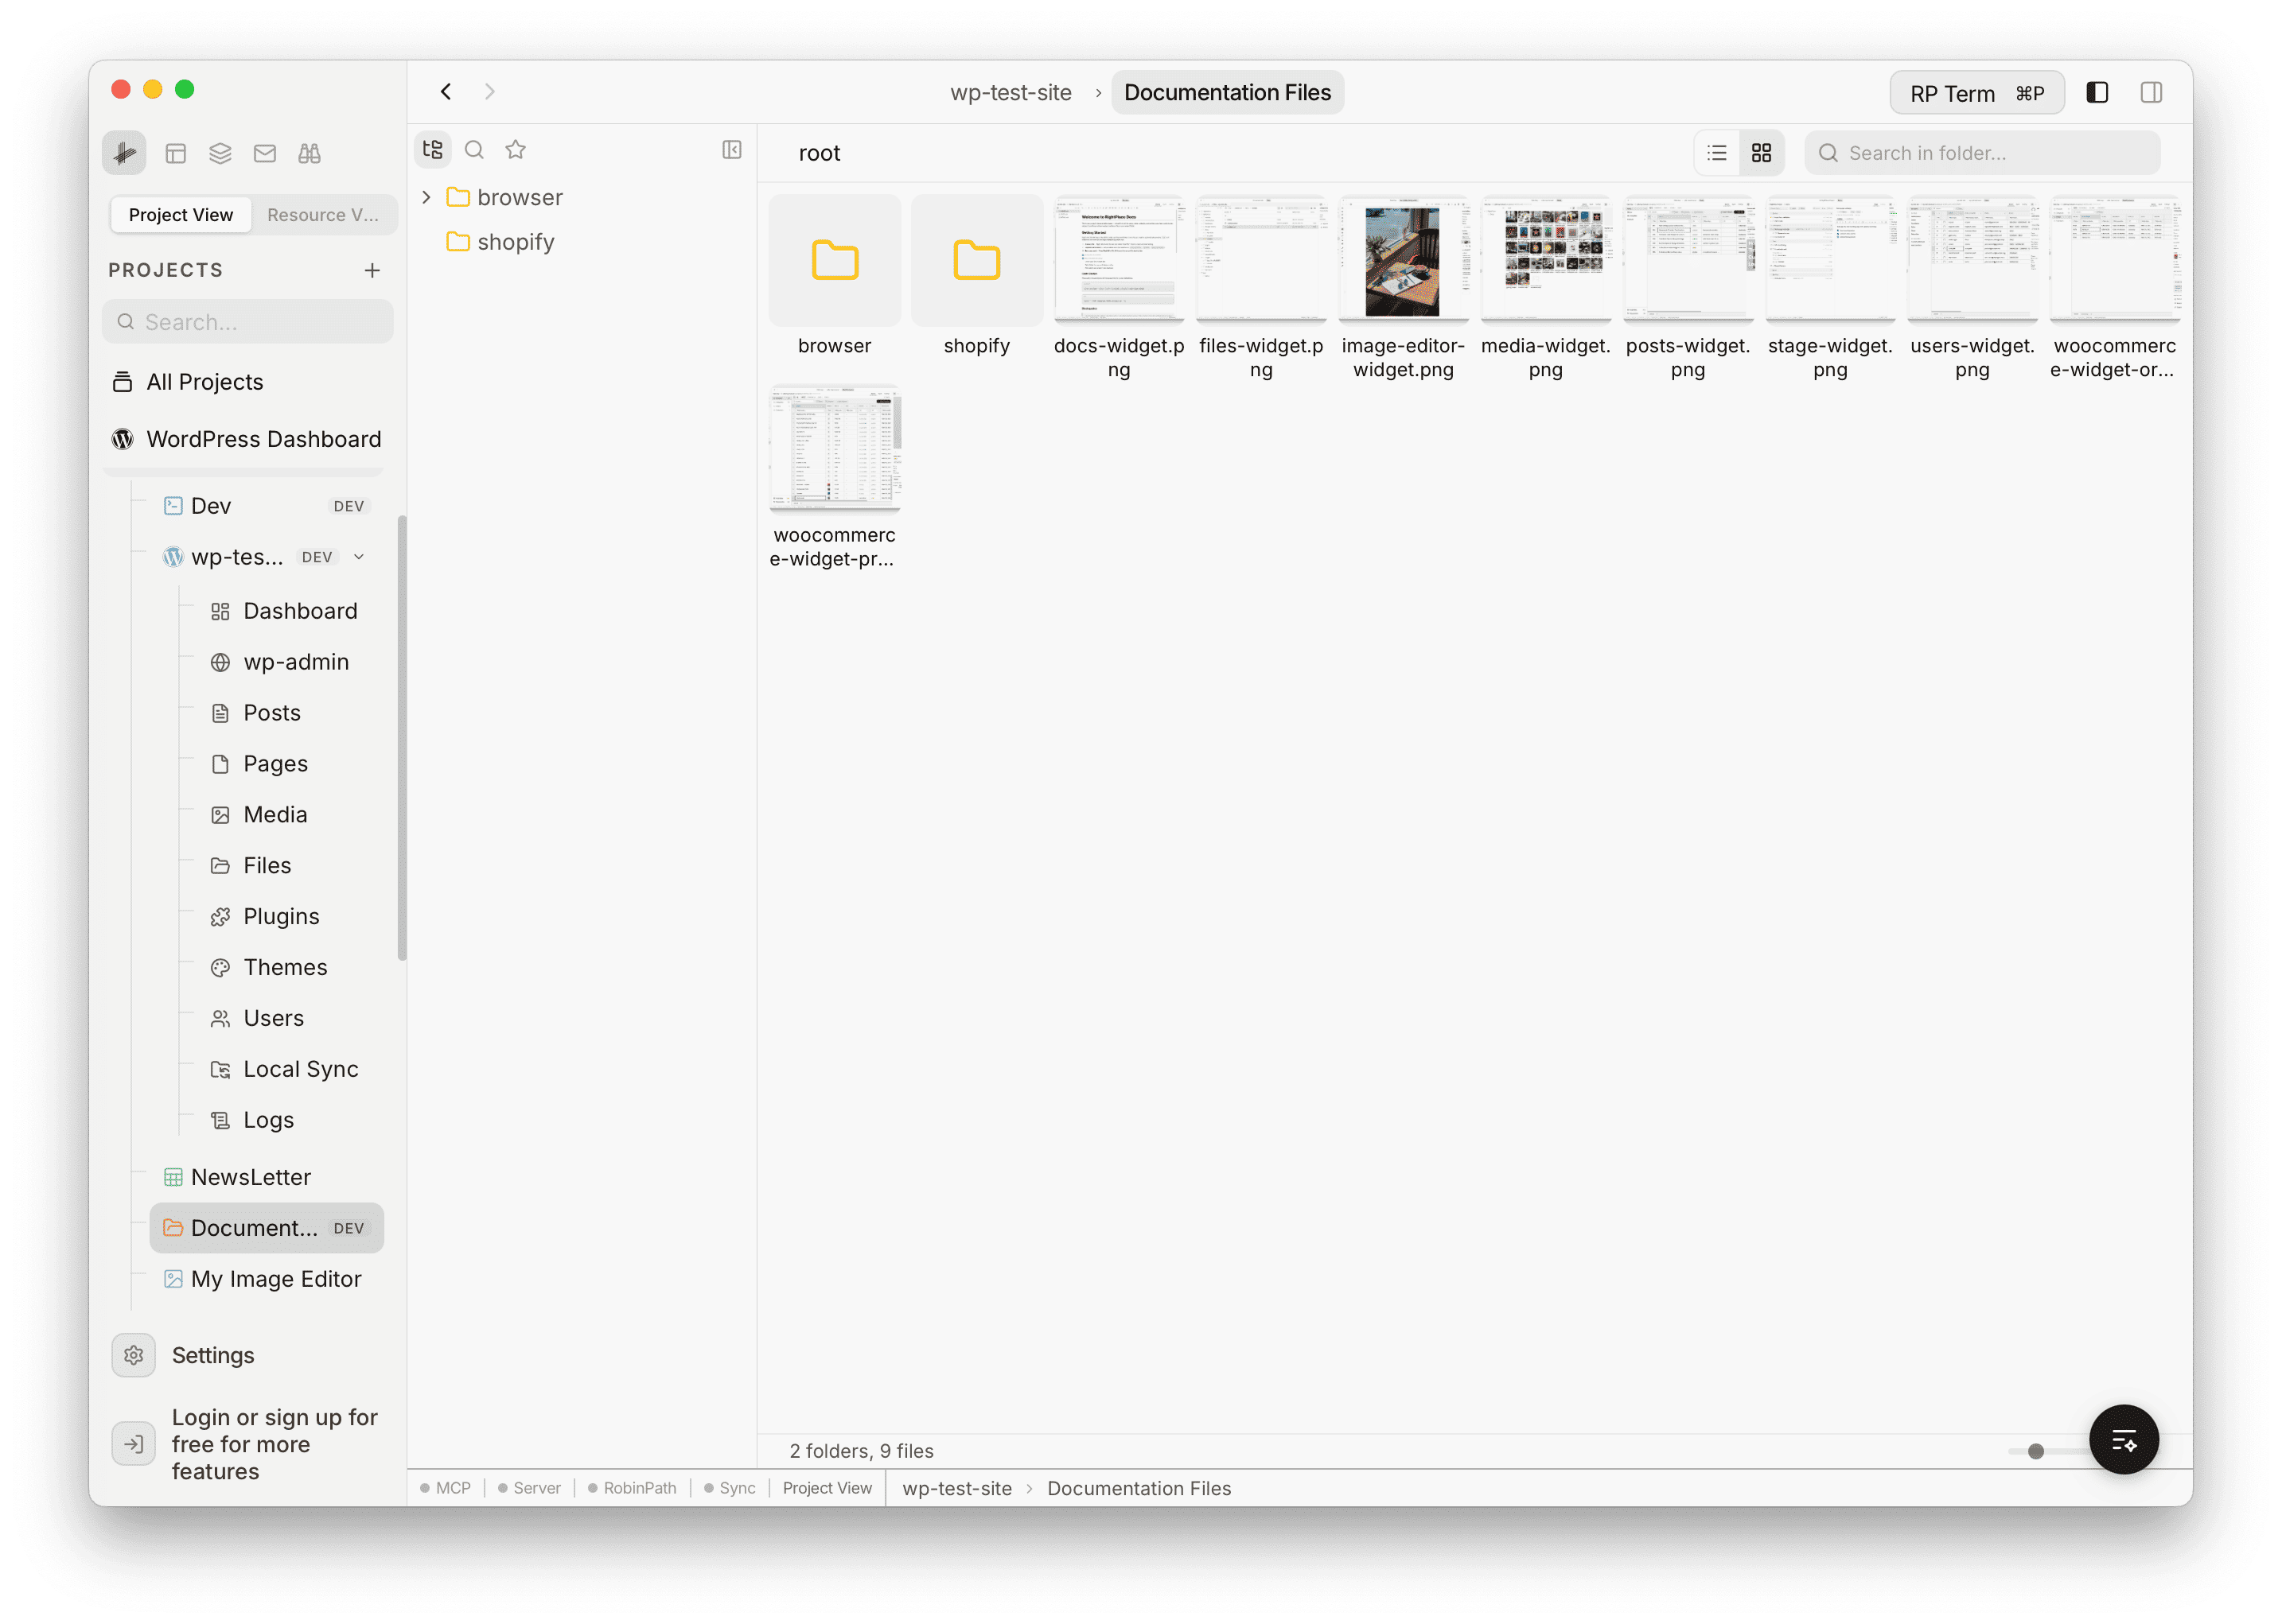Expand the AI actions button at bottom right
The height and width of the screenshot is (1624, 2282).
(x=2124, y=1440)
